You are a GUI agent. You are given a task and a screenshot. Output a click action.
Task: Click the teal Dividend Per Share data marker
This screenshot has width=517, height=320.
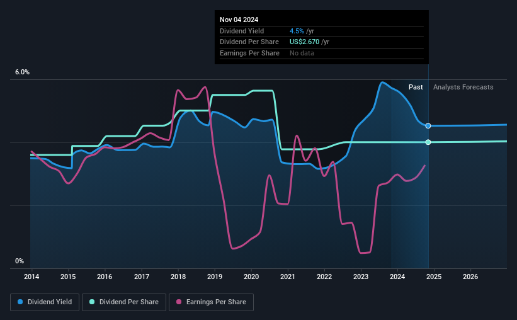428,142
